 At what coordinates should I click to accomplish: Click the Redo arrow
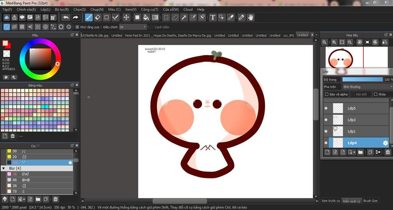[75, 17]
